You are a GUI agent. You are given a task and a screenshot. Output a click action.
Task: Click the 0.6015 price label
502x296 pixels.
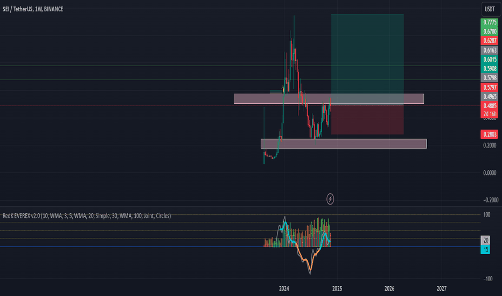(490, 60)
